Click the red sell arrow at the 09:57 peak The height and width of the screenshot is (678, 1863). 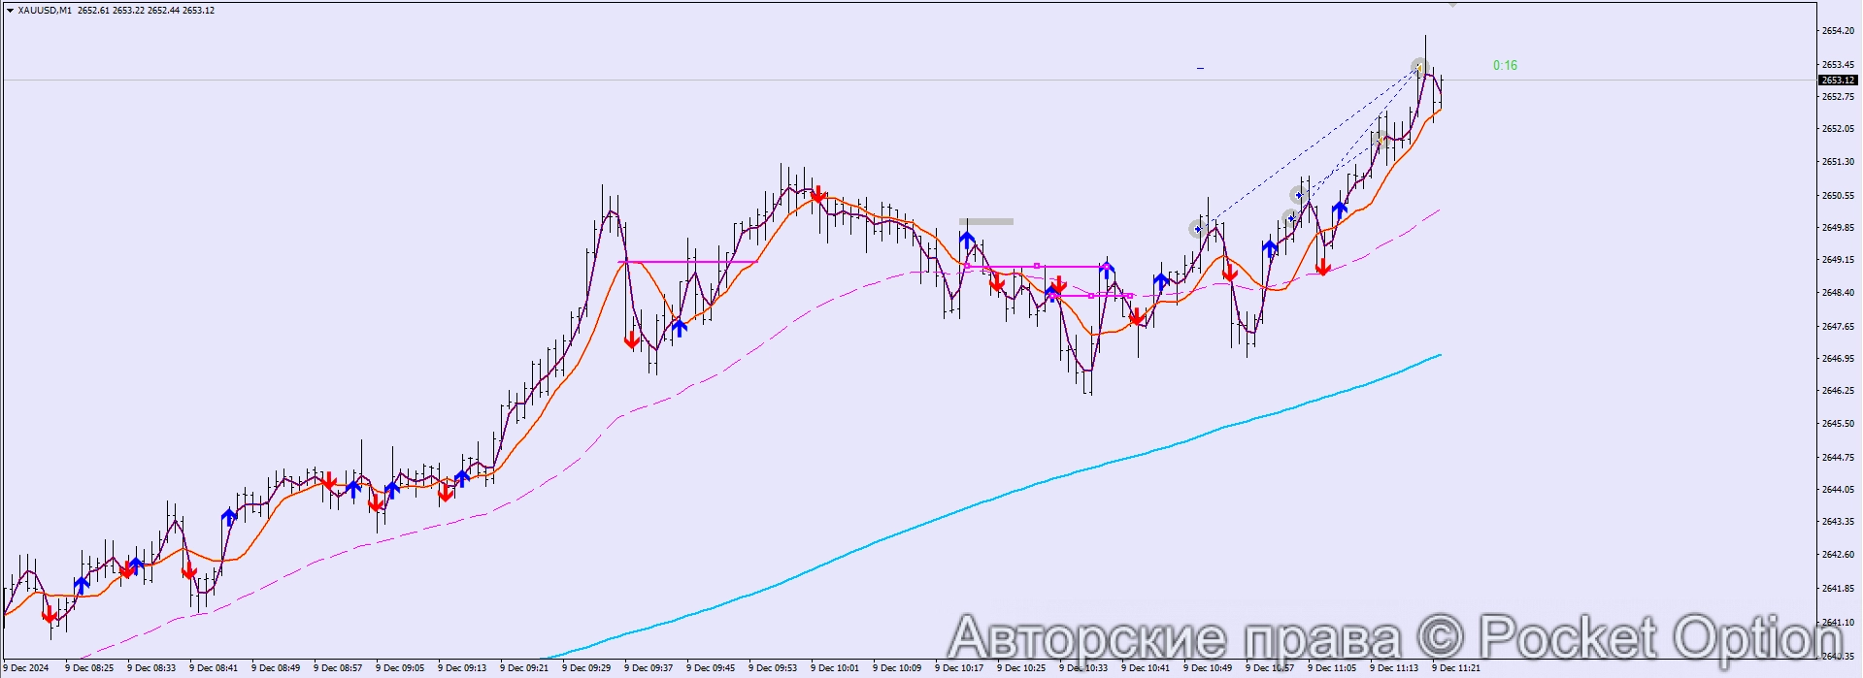click(x=818, y=194)
